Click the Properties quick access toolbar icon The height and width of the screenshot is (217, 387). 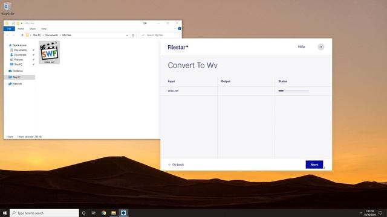[x=13, y=23]
